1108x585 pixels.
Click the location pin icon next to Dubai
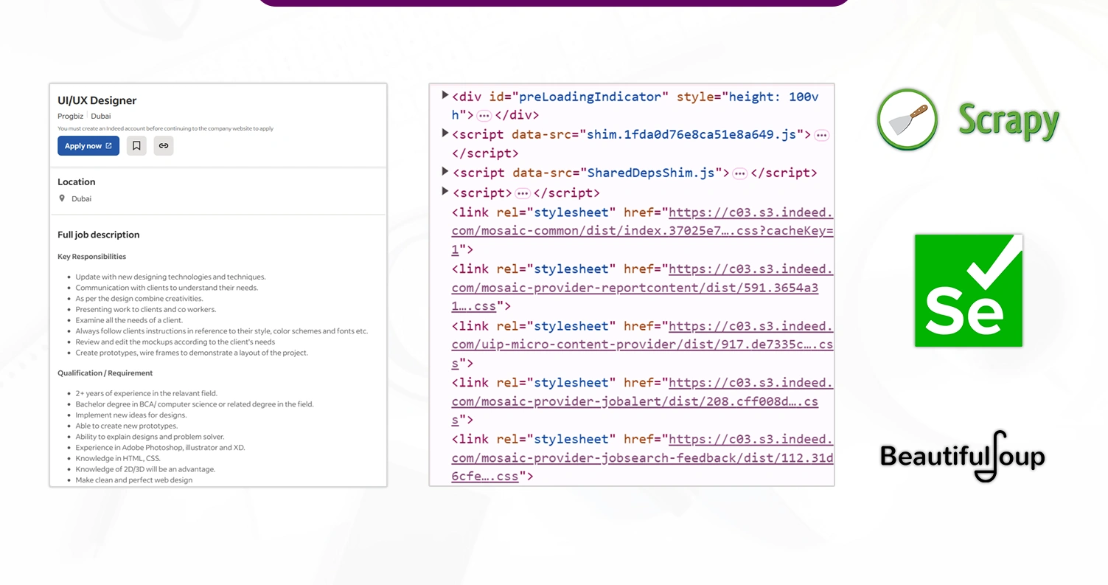62,198
